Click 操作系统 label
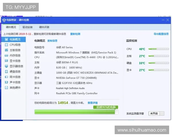Viewport: 172px width, 137px height. [x=39, y=53]
